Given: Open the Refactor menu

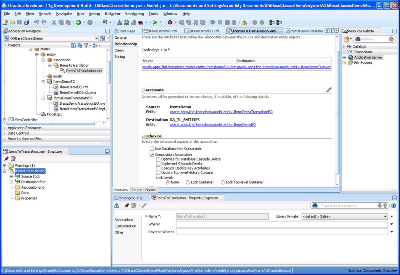Looking at the screenshot, I should pos(112,14).
